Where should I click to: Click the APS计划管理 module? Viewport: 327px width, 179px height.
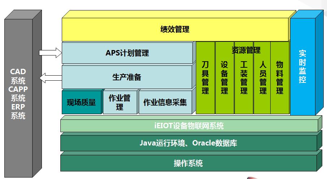tap(127, 53)
